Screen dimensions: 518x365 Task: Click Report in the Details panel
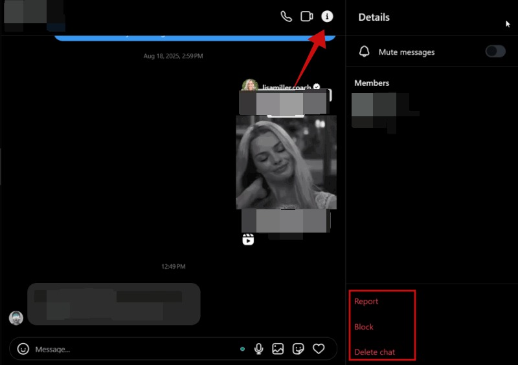click(366, 302)
